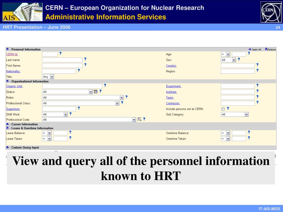This screenshot has height=212, width=283.
Task: Open the Overtime Taken operator dropdown
Action: pos(226,139)
